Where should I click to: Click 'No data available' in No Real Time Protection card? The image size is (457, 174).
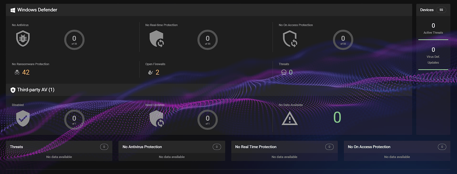(x=284, y=157)
